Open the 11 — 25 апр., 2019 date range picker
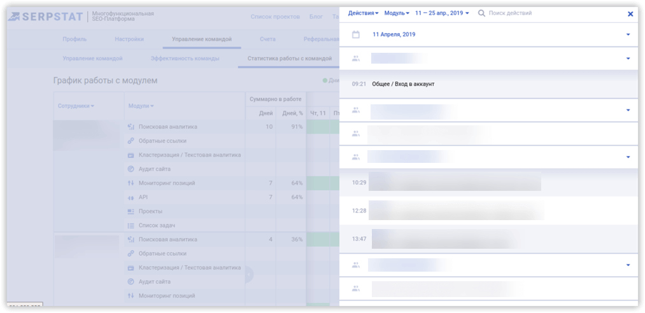The image size is (645, 313). tap(442, 13)
